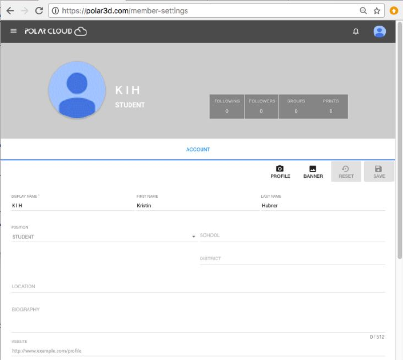Select the ACCOUNT tab

click(x=198, y=150)
